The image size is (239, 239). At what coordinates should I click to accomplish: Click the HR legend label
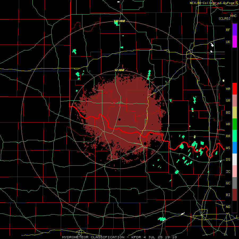pos(228,124)
